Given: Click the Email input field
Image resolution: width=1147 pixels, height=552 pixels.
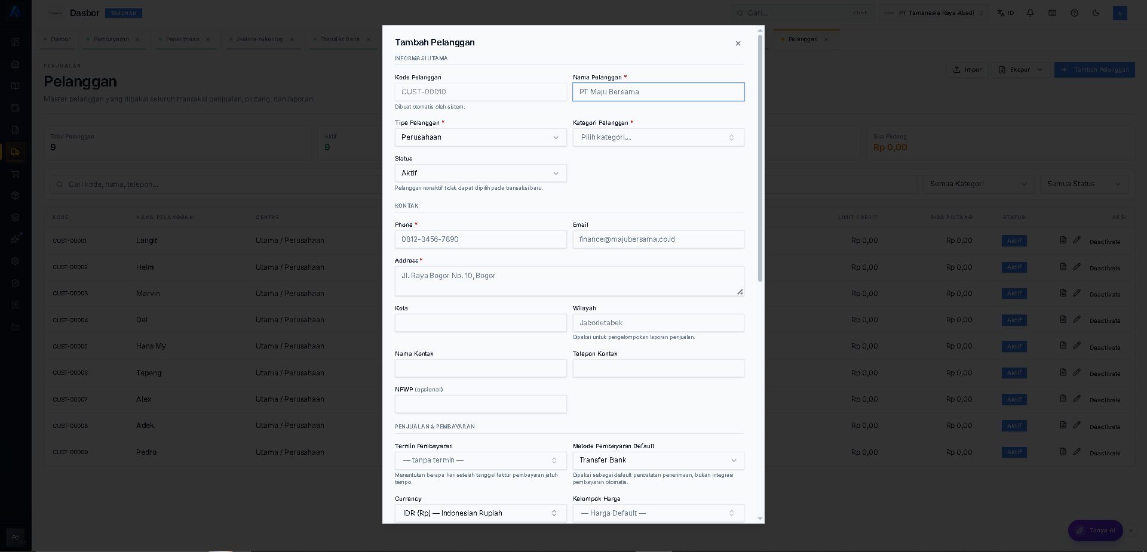Looking at the screenshot, I should pyautogui.click(x=658, y=239).
